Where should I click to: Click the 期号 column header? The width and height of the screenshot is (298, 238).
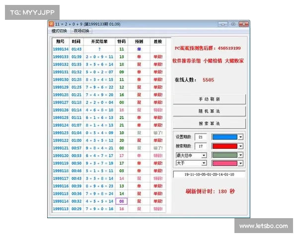(61, 41)
